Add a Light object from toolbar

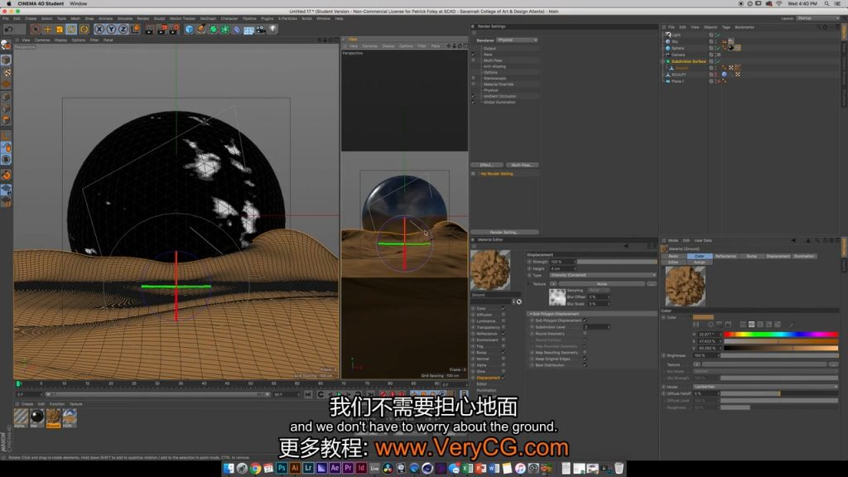pos(273,29)
